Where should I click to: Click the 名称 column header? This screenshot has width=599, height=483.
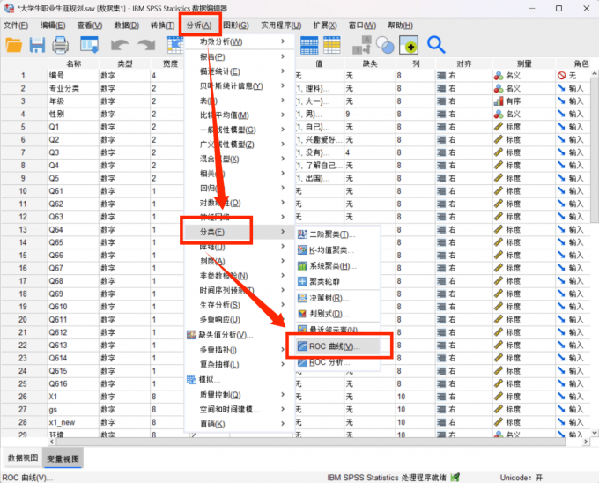[x=73, y=63]
